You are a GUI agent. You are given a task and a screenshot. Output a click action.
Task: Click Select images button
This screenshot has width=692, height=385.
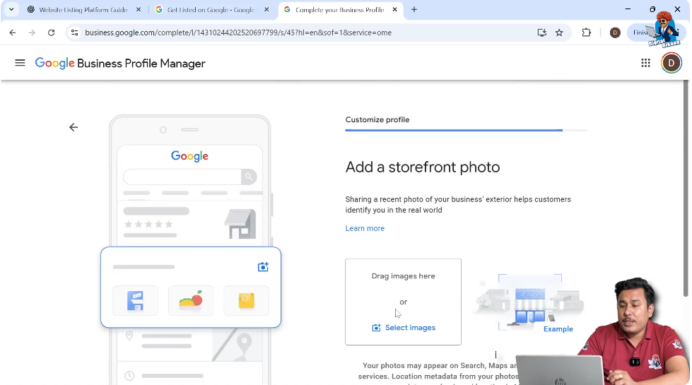404,328
